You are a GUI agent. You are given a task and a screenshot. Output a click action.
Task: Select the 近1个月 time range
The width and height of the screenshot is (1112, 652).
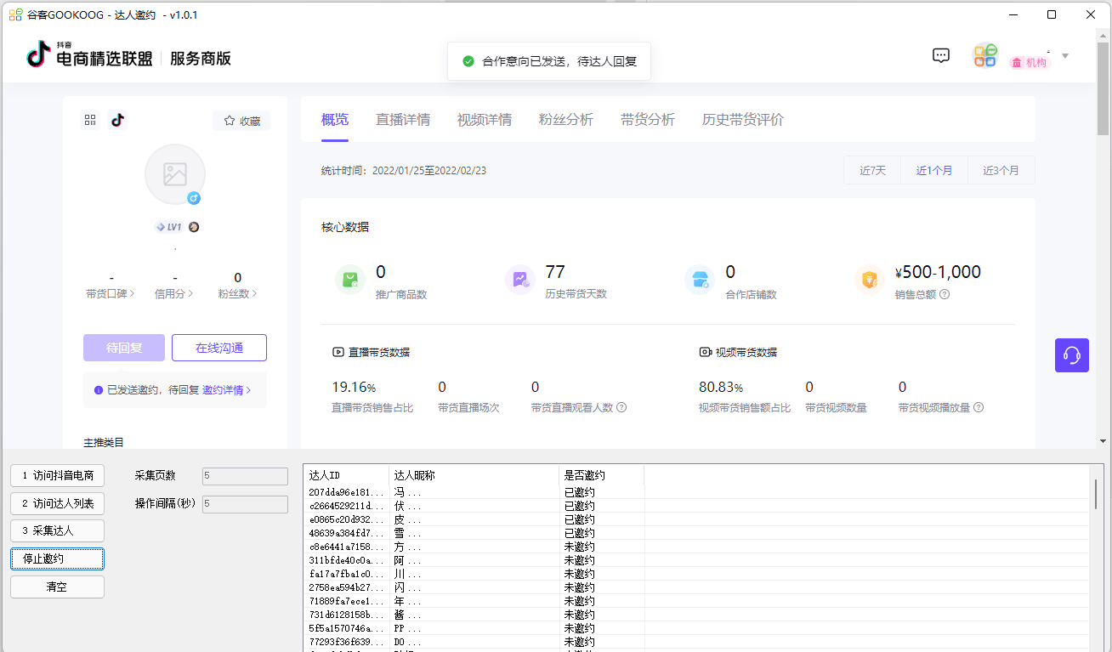coord(934,170)
